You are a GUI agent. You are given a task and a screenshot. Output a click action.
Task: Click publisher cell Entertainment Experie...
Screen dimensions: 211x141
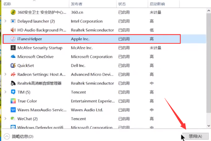93,101
